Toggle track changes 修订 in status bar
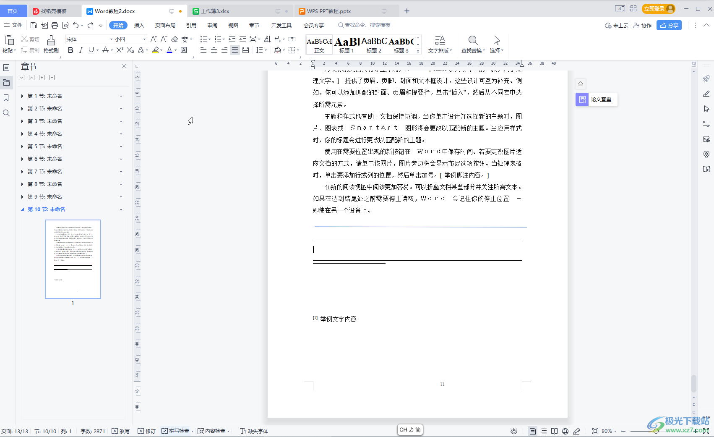714x437 pixels. [147, 431]
